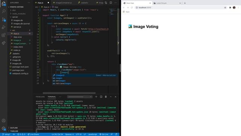Split the terminal panel
This screenshot has height=136, width=241.
101,97
